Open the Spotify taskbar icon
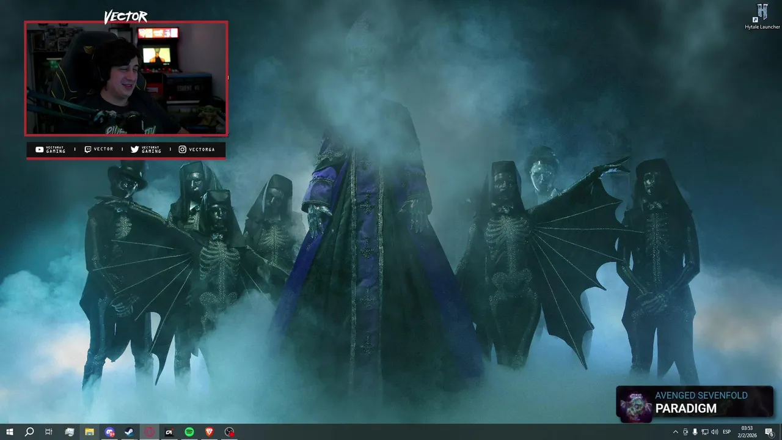Image resolution: width=782 pixels, height=440 pixels. [189, 432]
